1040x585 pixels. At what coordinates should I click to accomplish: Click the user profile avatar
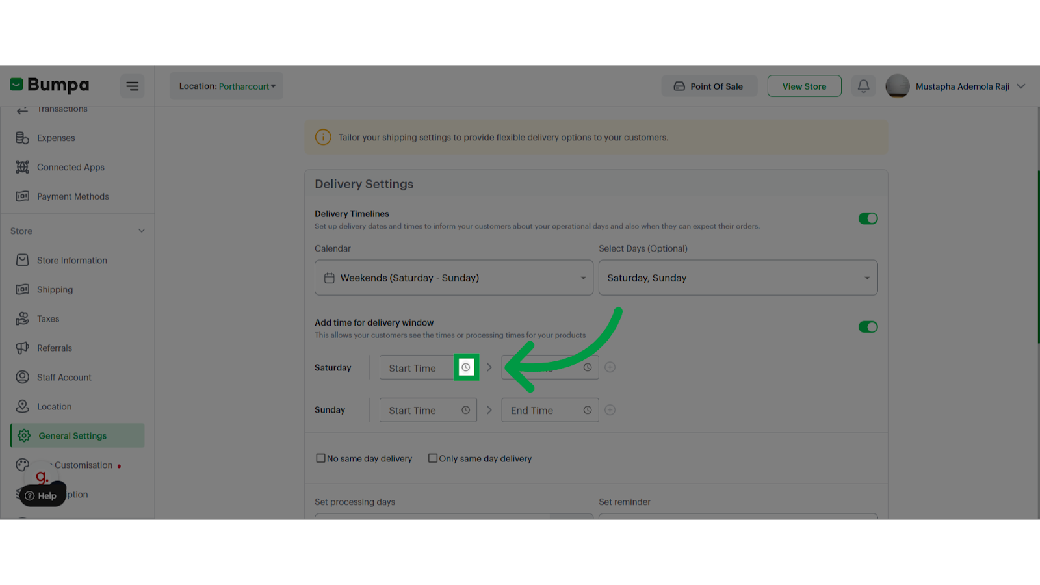(x=898, y=86)
